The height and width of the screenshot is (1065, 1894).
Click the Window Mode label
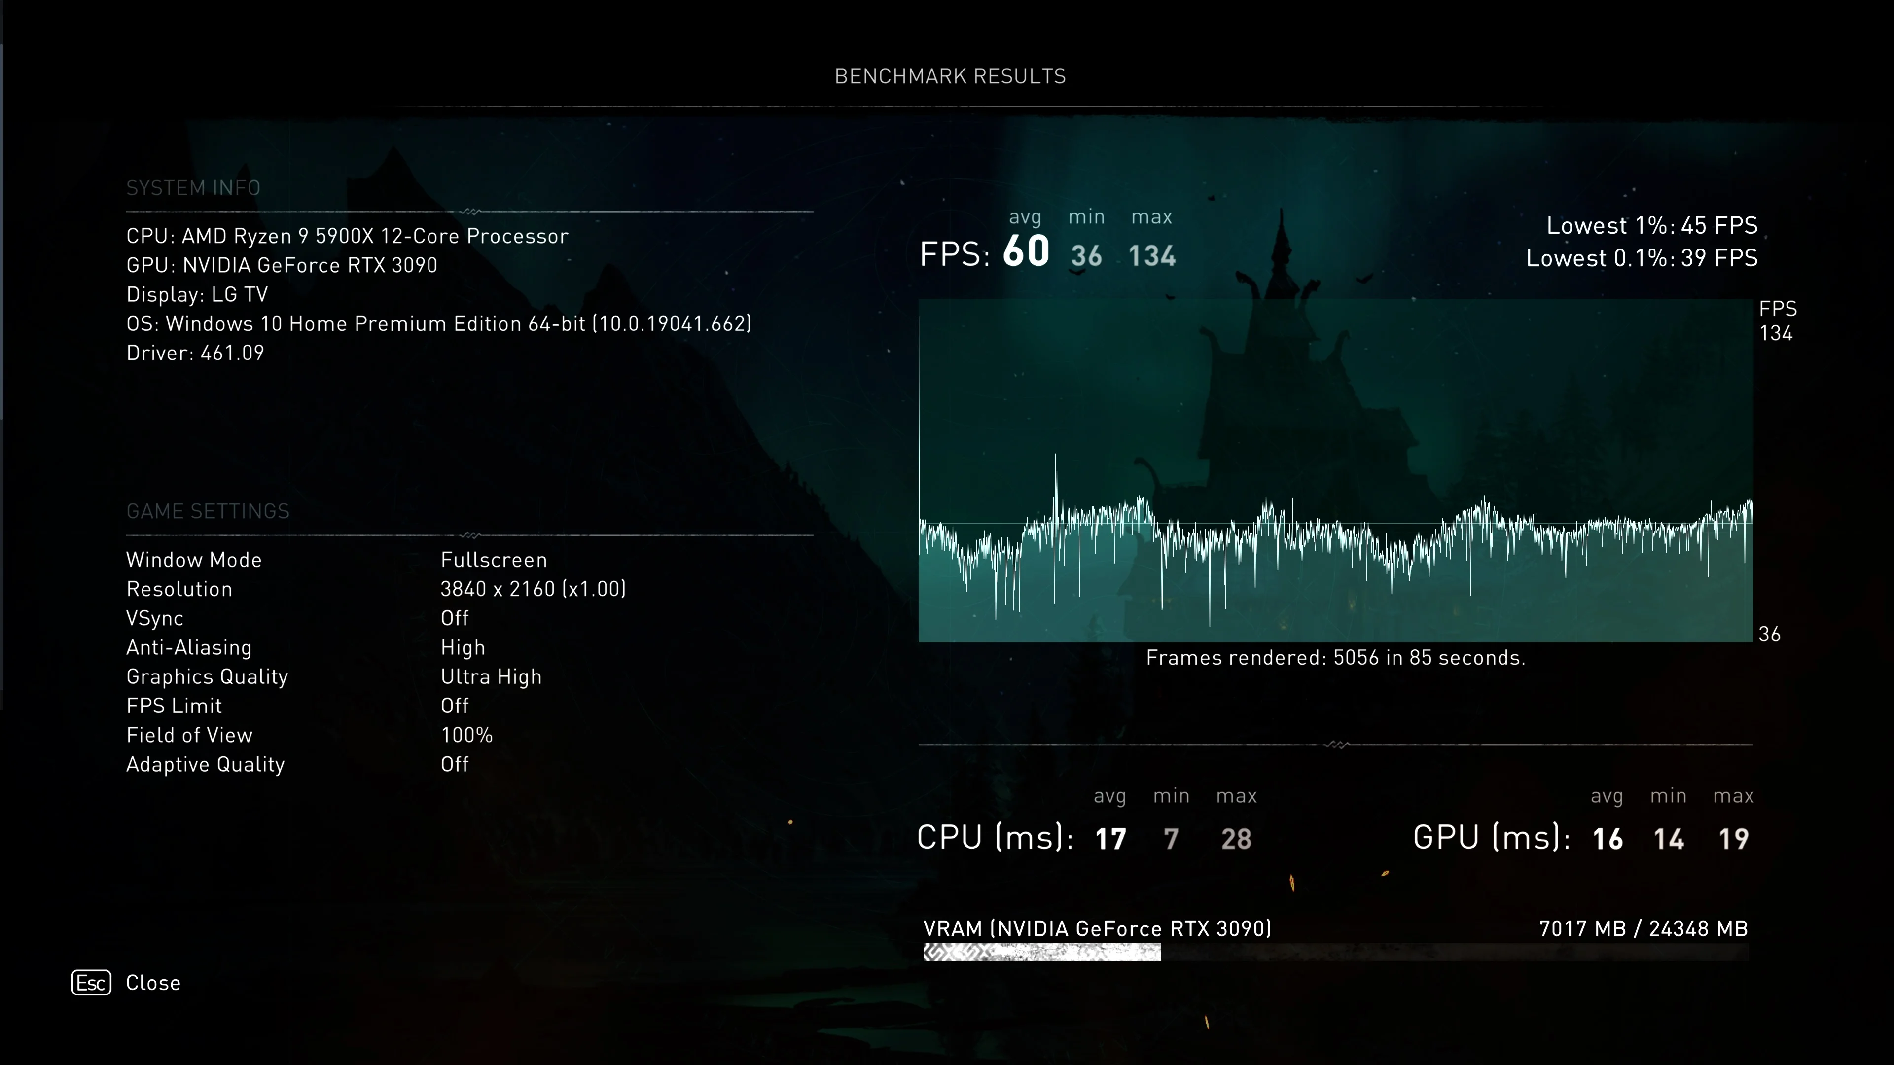tap(194, 560)
